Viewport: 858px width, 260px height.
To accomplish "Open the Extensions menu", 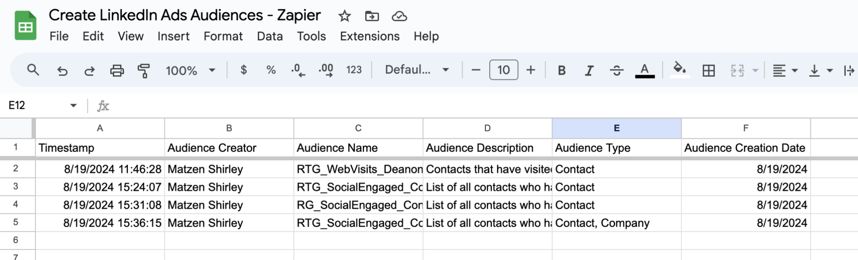I will 370,36.
